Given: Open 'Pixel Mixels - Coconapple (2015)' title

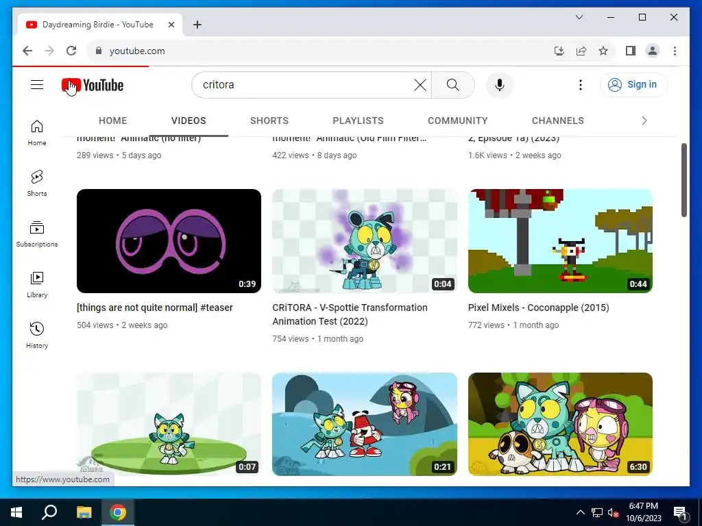Looking at the screenshot, I should tap(539, 308).
